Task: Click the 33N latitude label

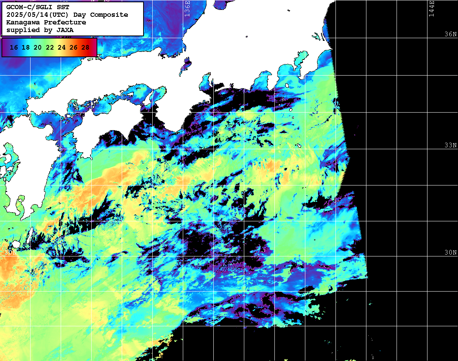Action: coord(450,145)
